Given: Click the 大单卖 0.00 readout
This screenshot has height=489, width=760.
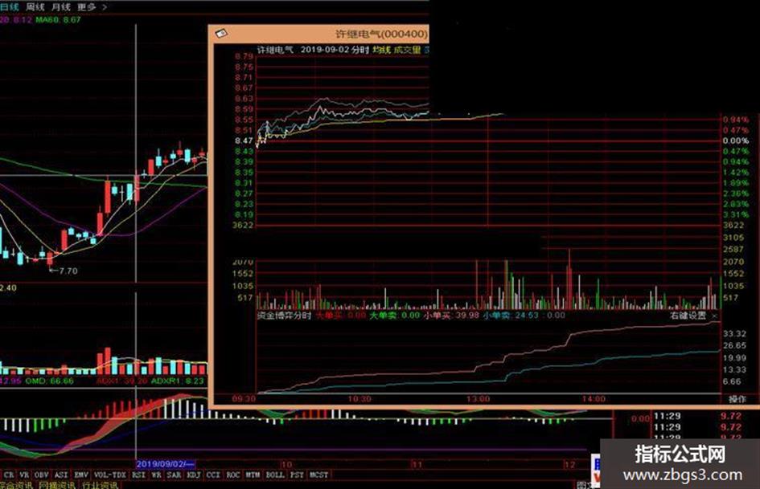Looking at the screenshot, I should [x=395, y=316].
